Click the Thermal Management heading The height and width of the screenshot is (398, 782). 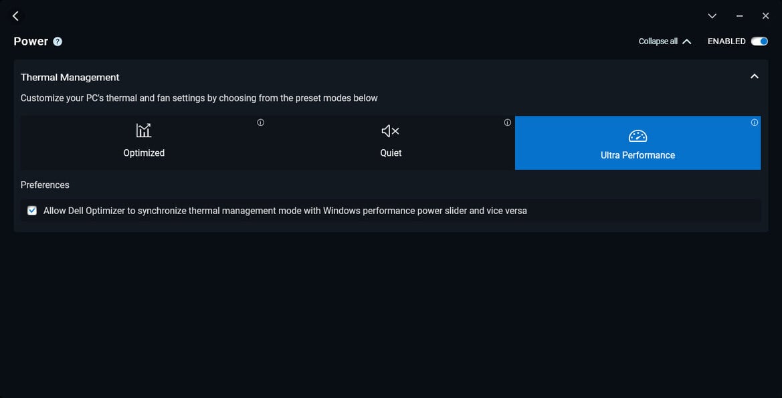pyautogui.click(x=70, y=78)
